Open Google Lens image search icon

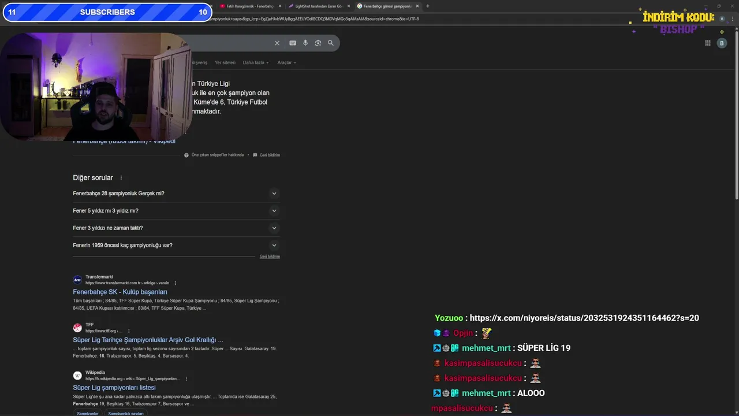point(318,43)
